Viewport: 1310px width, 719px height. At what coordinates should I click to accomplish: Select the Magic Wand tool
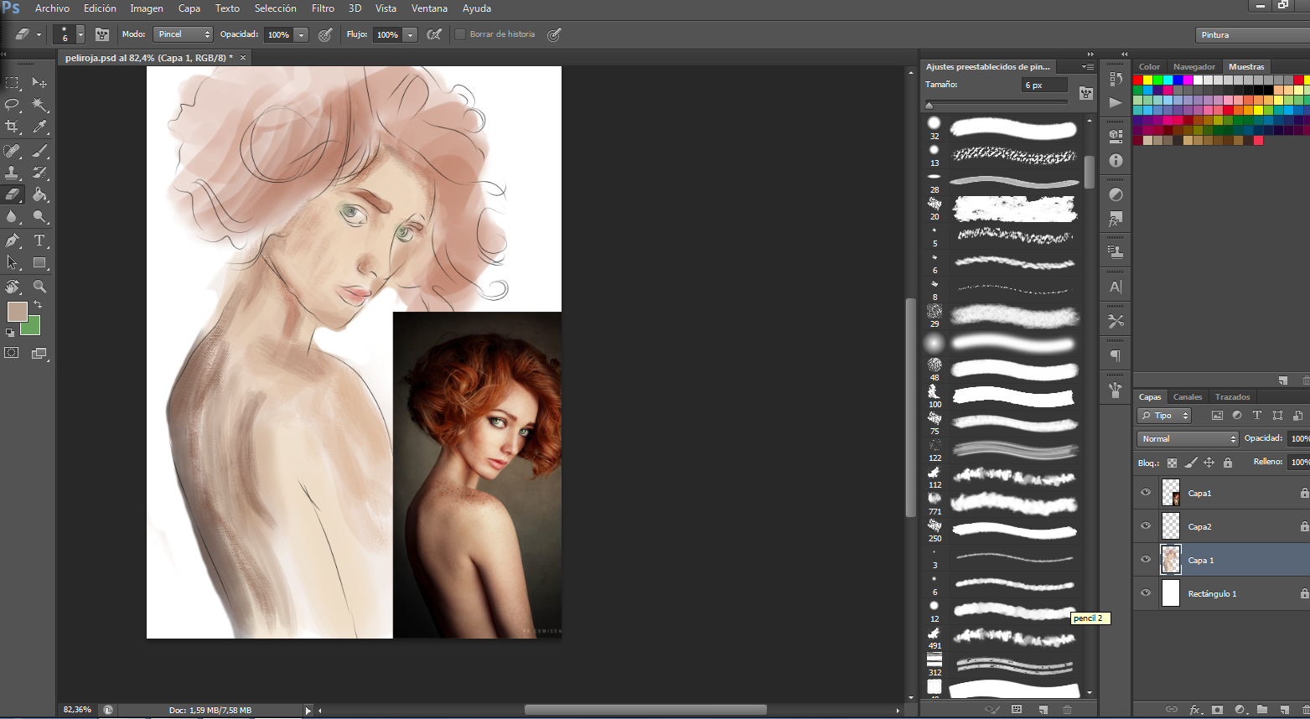pos(39,105)
